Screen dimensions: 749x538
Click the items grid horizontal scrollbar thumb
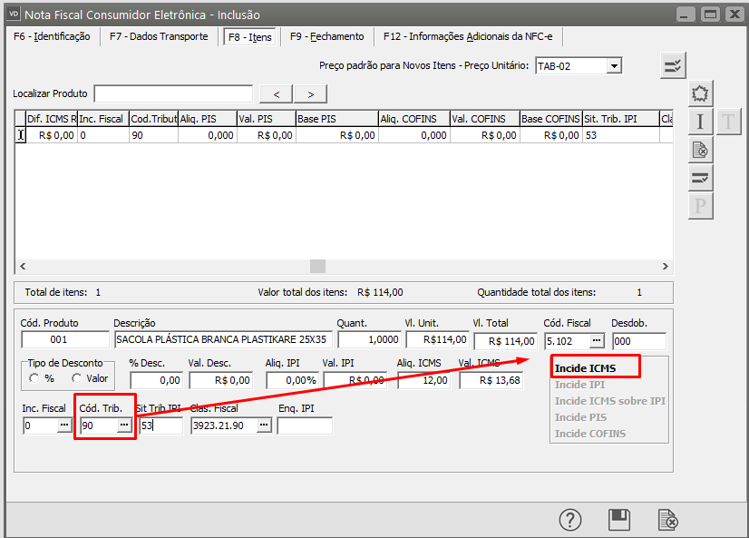tap(317, 266)
